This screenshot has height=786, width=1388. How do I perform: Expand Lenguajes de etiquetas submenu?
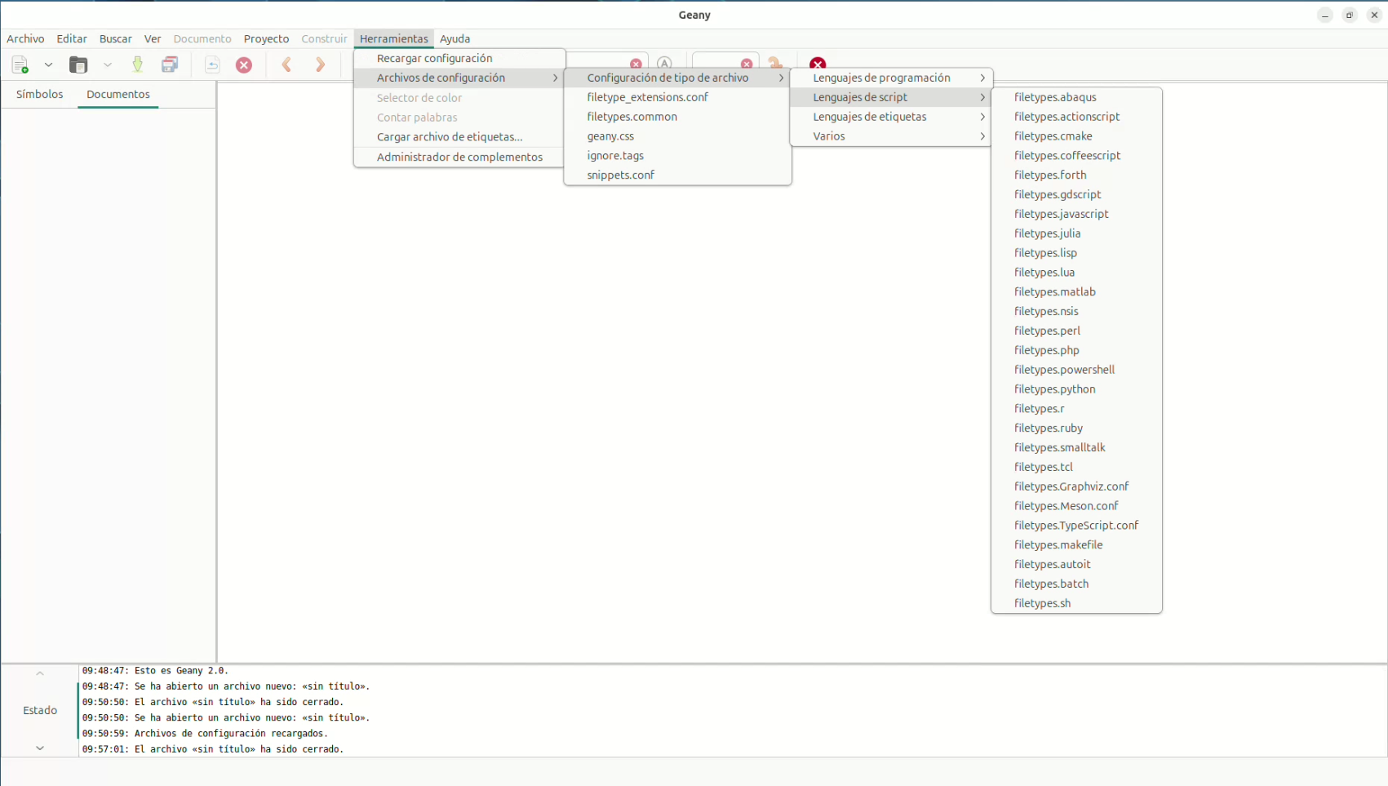(x=891, y=117)
